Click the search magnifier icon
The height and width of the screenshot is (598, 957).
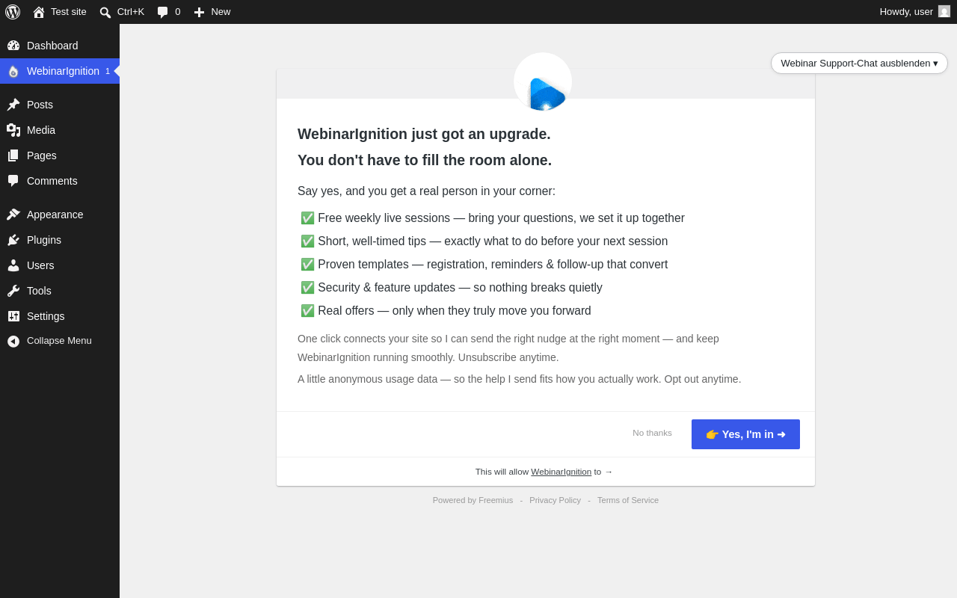(x=105, y=12)
